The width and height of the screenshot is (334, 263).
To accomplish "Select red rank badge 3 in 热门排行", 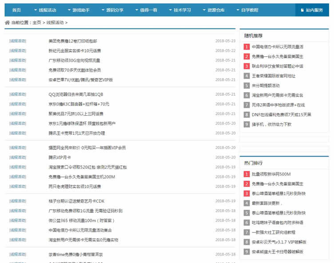I will coord(247,193).
